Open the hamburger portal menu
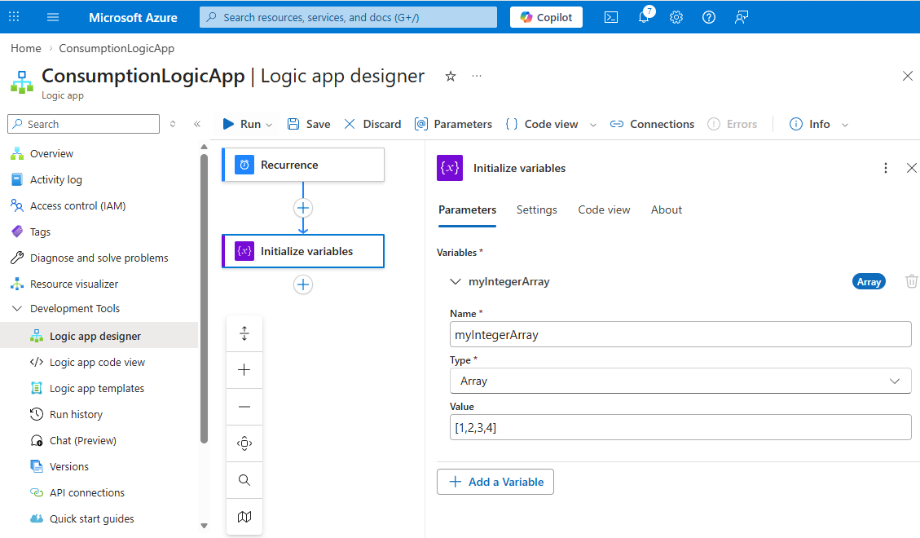 coord(53,17)
